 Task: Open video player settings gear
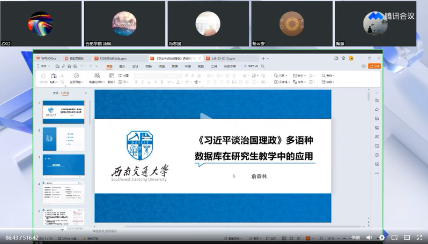(x=382, y=238)
